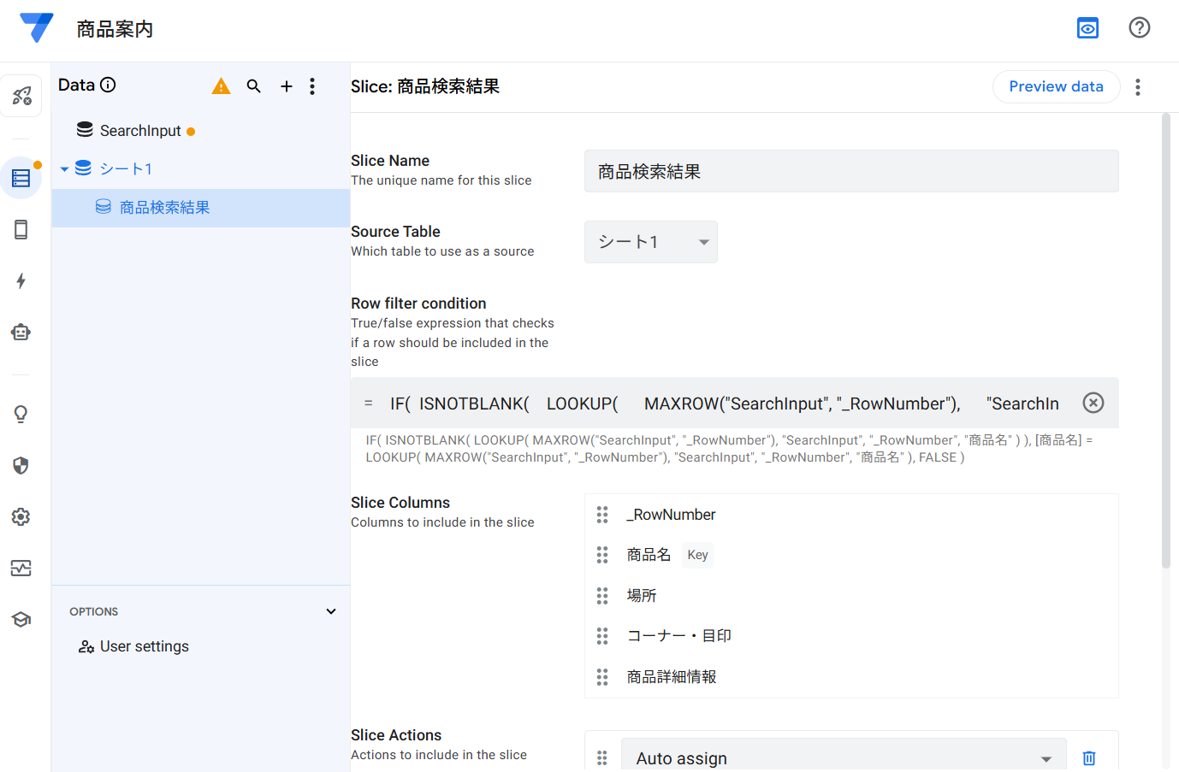Open slice more options menu

click(1138, 87)
